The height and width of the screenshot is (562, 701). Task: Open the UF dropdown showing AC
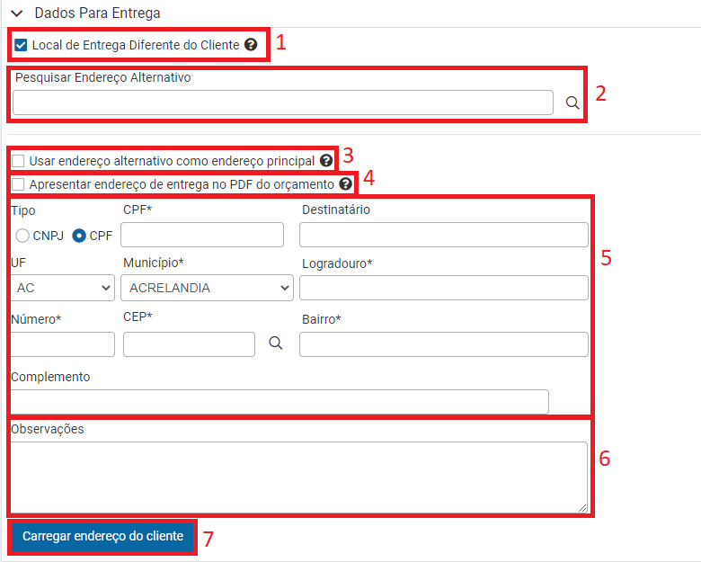click(x=63, y=288)
